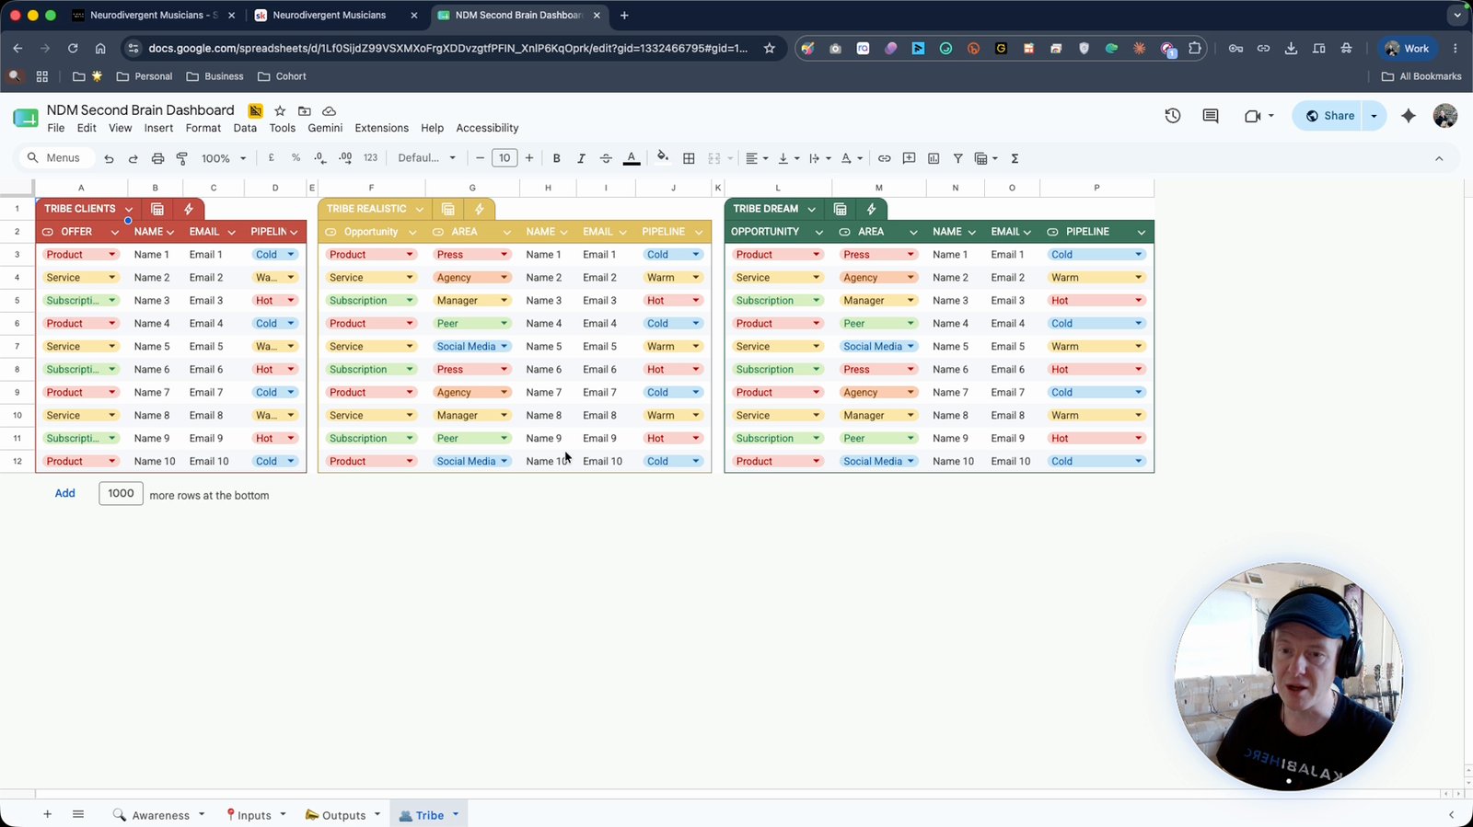Screen dimensions: 1473x827
Task: Click the paint format roller icon
Action: click(182, 158)
